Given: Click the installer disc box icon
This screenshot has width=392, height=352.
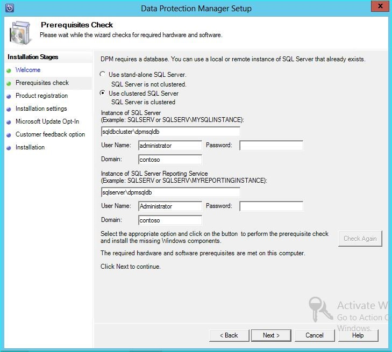Looking at the screenshot, I should pyautogui.click(x=20, y=33).
